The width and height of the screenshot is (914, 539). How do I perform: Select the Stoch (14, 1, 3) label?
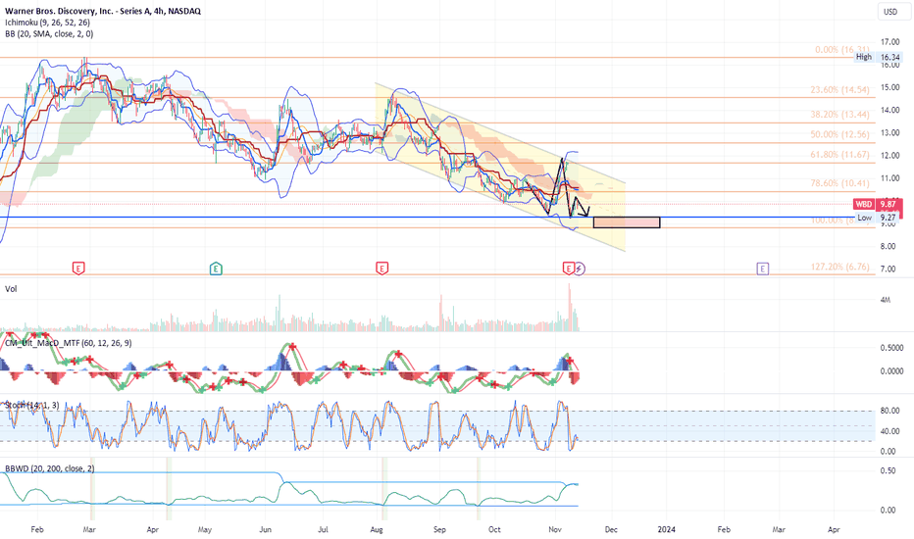(32, 405)
